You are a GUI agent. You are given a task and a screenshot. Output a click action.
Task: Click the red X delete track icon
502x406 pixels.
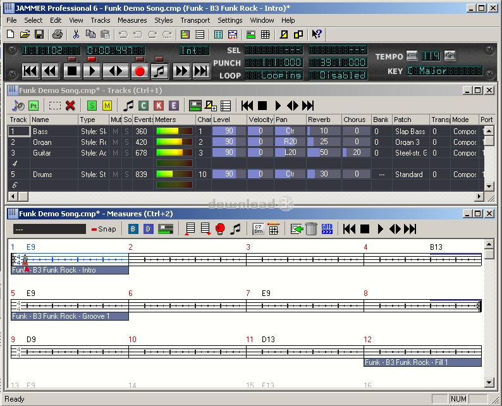pos(70,106)
